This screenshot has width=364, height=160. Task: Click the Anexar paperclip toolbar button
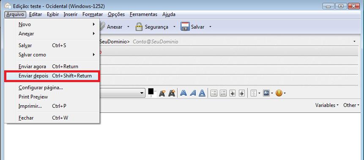tap(112, 27)
